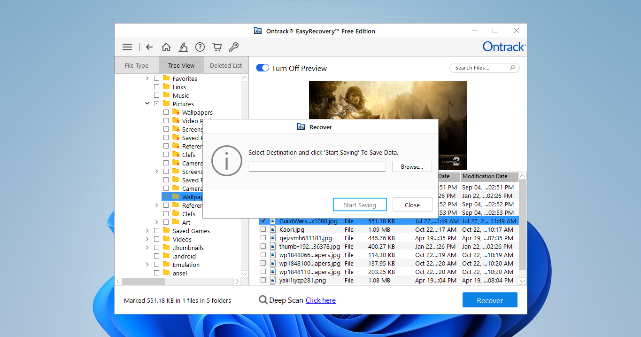Select the '445.76 KB' size cell
Viewport: 641px width, 337px height.
[x=381, y=238]
